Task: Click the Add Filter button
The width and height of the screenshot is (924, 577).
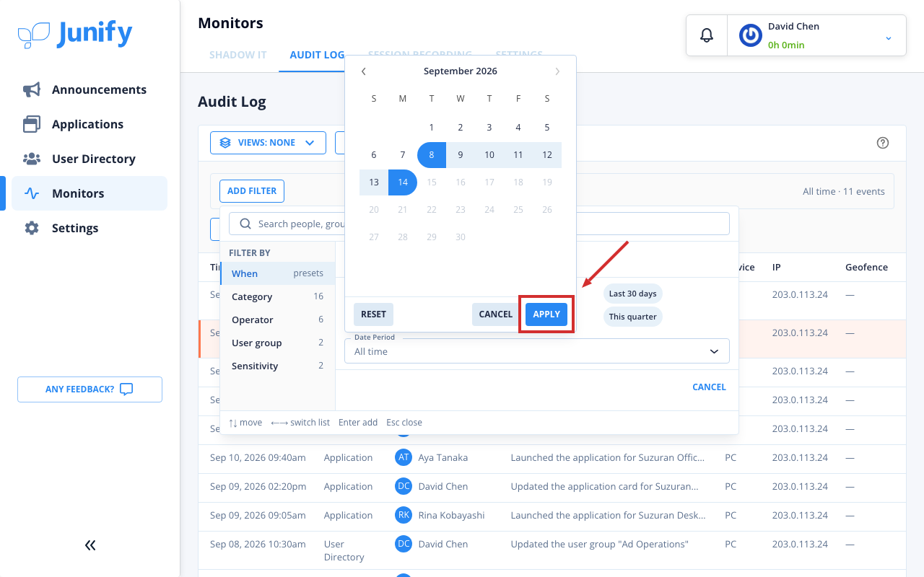Action: tap(252, 191)
